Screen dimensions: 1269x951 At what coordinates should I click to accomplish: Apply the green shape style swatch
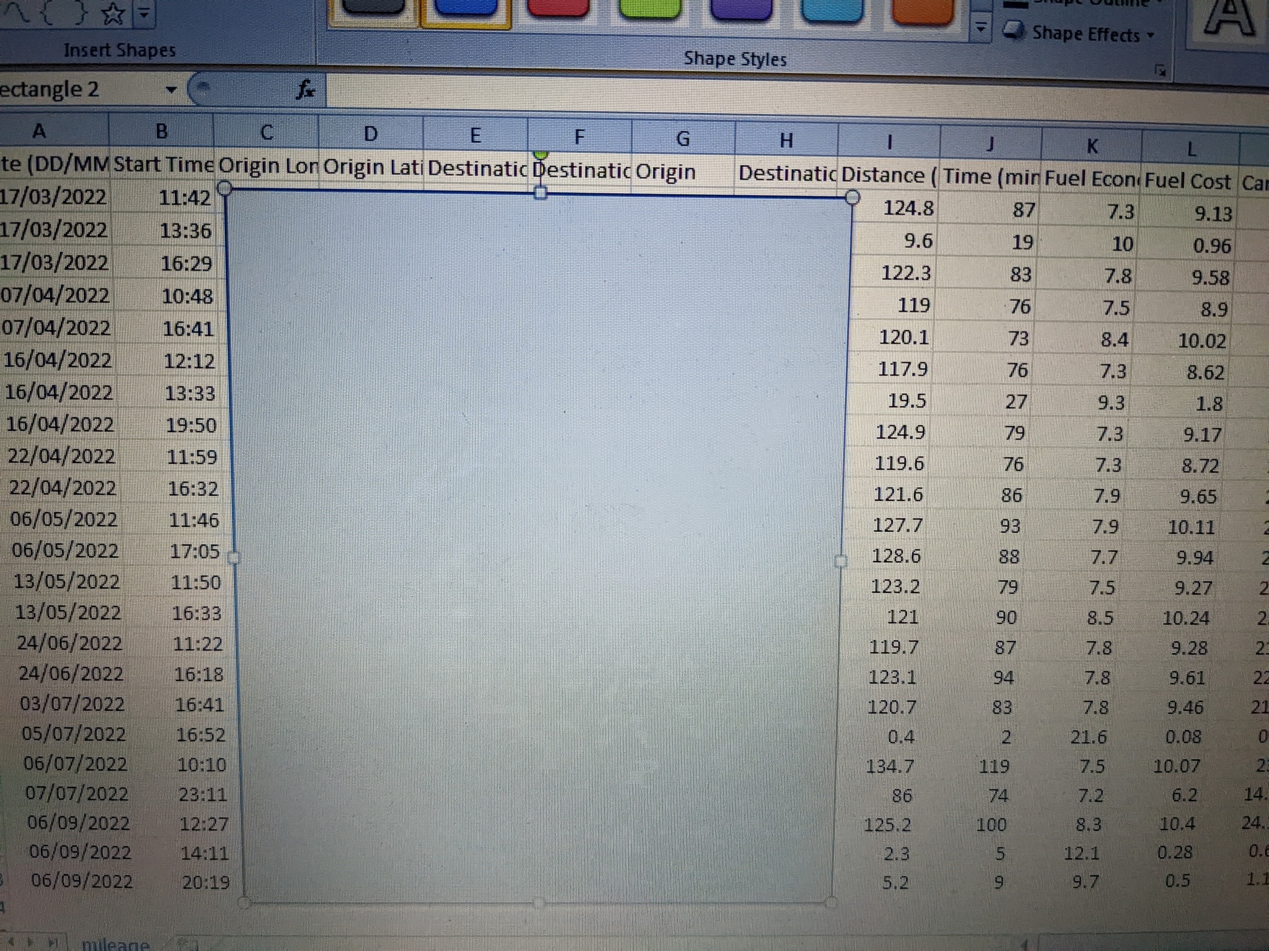tap(648, 7)
